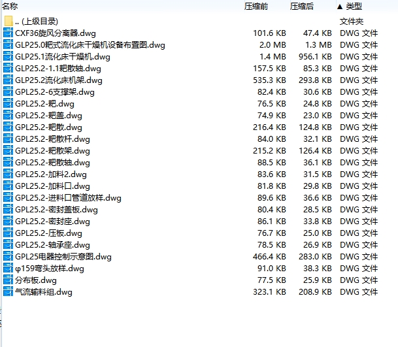The width and height of the screenshot is (398, 347).
Task: Select the '.. (上级目录)' entry name
Action: tap(37, 22)
